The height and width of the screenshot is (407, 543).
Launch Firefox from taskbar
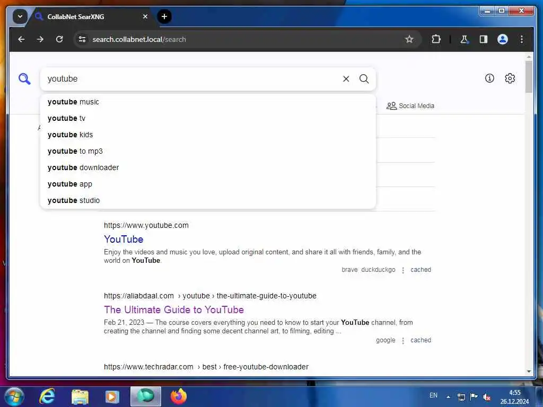point(179,396)
